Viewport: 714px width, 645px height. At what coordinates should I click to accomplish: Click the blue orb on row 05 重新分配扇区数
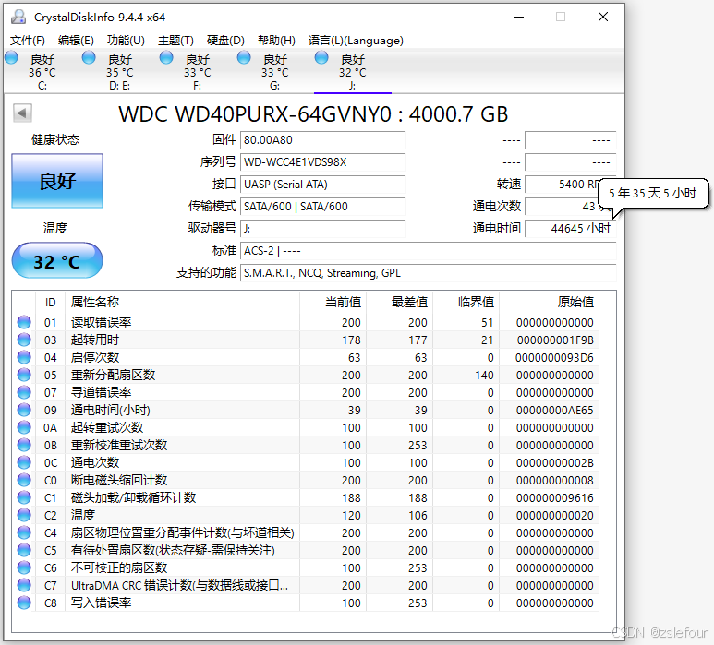[x=24, y=375]
